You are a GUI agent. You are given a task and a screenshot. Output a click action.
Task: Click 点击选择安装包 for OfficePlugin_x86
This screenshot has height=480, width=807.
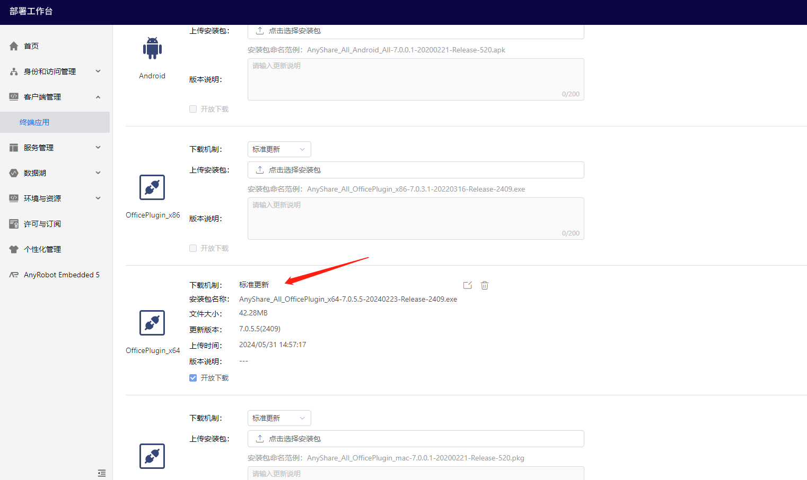coord(416,170)
